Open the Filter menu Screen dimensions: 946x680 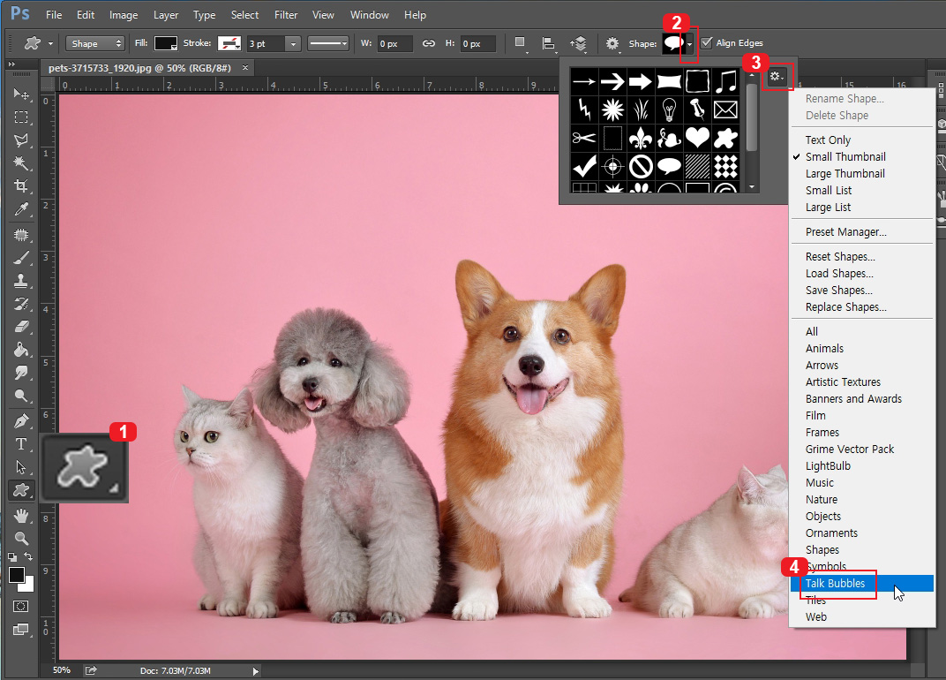(x=285, y=15)
